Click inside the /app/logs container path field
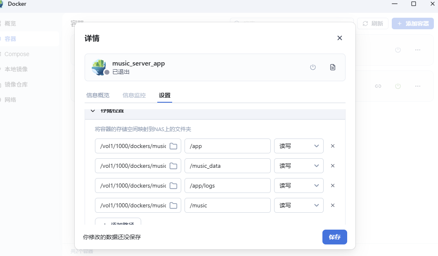The height and width of the screenshot is (256, 438). 227,186
